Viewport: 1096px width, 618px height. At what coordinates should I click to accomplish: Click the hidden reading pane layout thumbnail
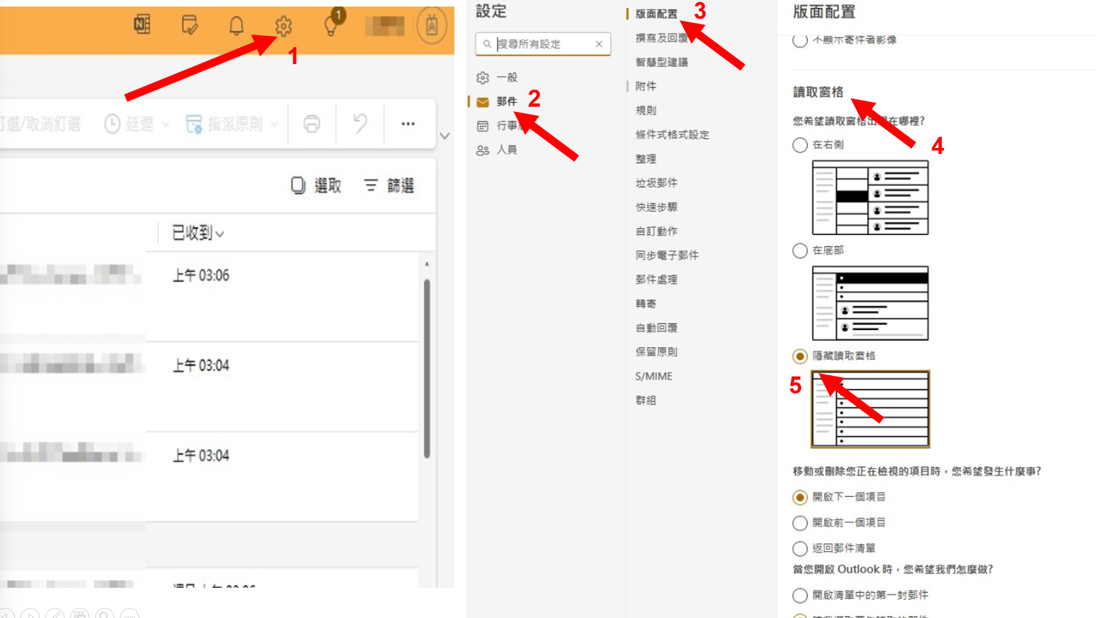coord(870,409)
